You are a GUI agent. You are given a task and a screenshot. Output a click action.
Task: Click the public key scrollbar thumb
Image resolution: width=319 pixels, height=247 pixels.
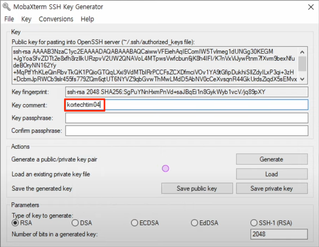coord(303,64)
